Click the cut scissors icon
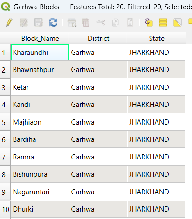192x219 pixels. (101, 22)
